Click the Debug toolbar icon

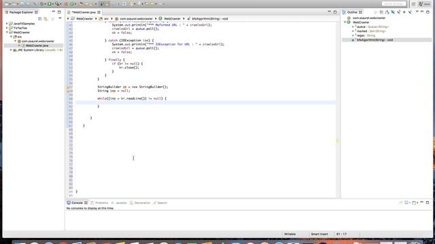pos(41,4)
